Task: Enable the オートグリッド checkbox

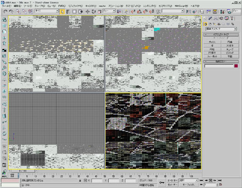Action: coord(228,38)
